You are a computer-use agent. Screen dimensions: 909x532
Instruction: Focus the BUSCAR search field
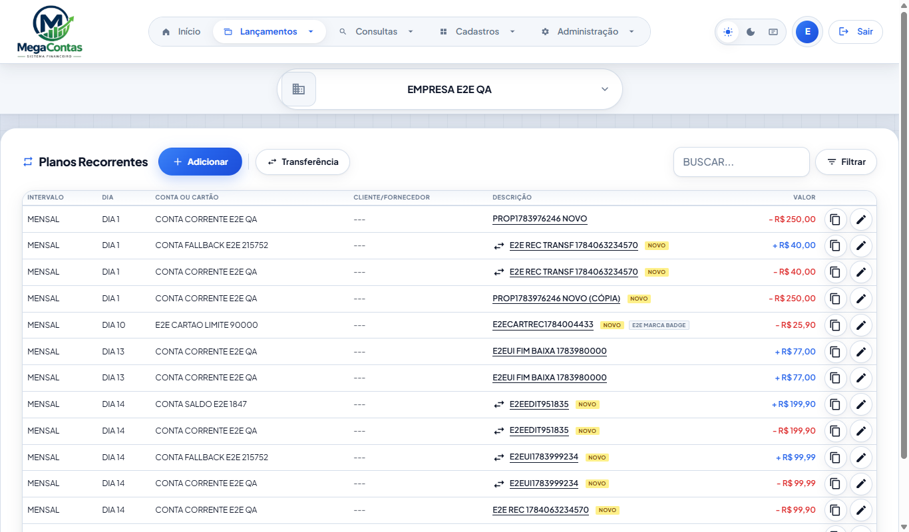pos(741,162)
